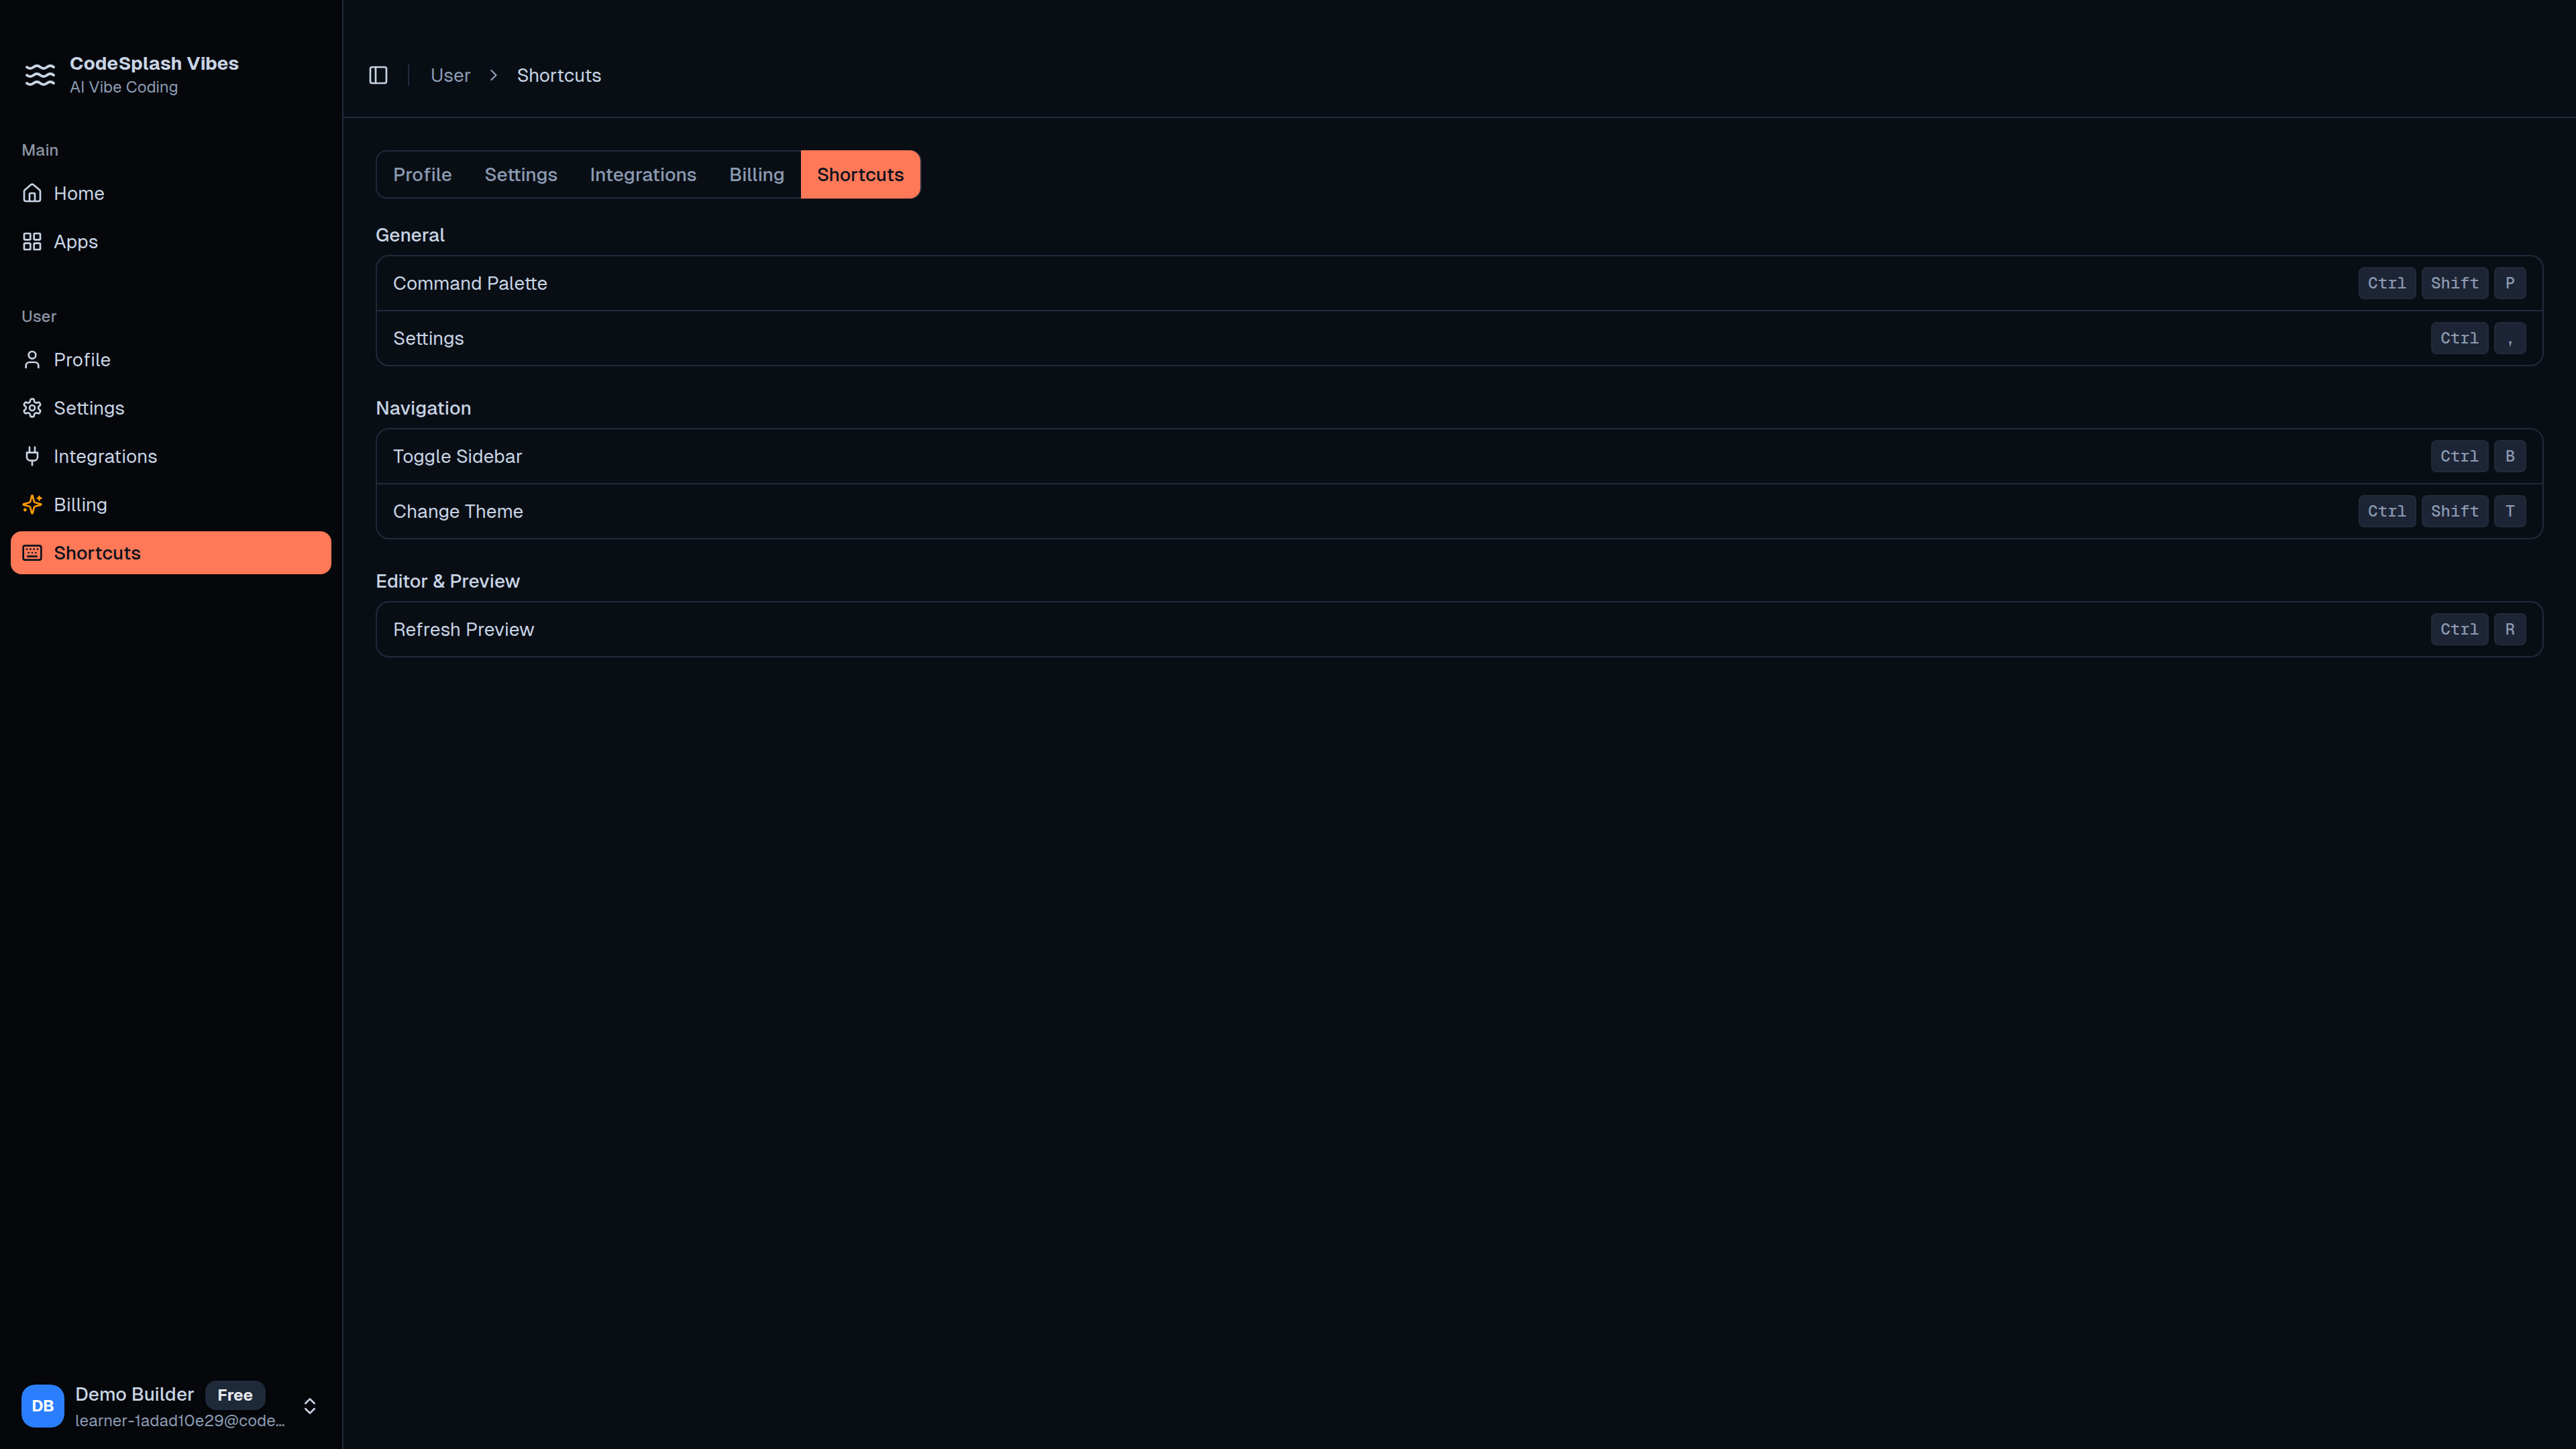Click the Profile person icon in the sidebar
Screen dimensions: 2576x1449
(x=32, y=360)
